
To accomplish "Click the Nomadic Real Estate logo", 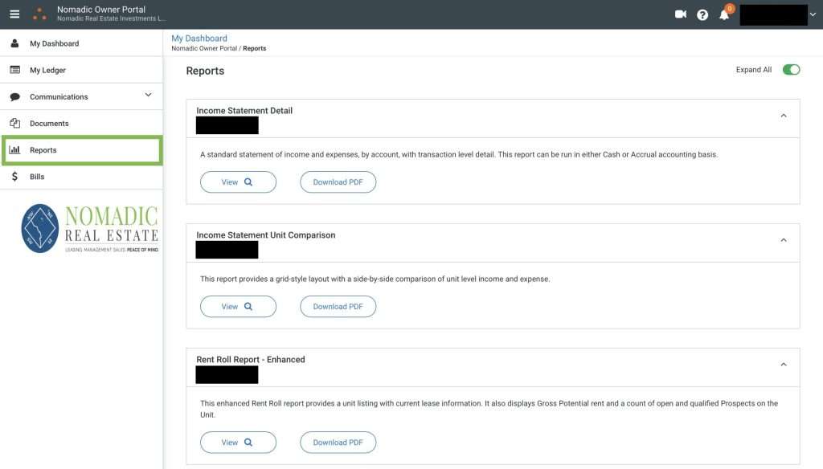I will (90, 229).
